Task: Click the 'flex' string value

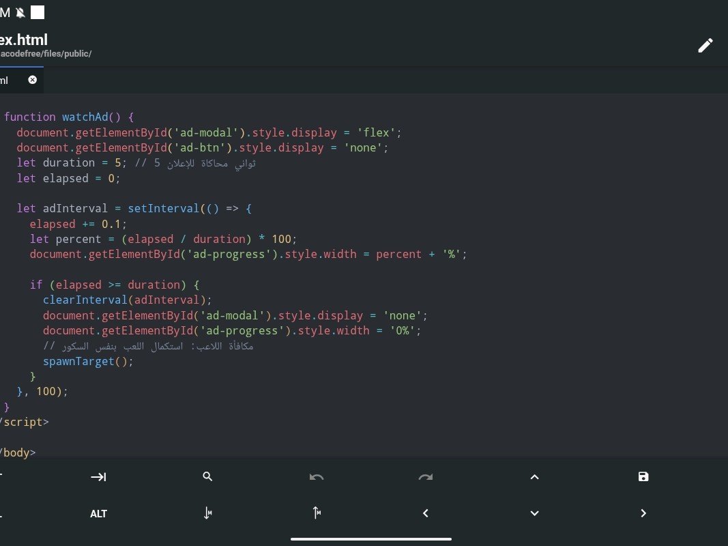Action: pyautogui.click(x=376, y=133)
